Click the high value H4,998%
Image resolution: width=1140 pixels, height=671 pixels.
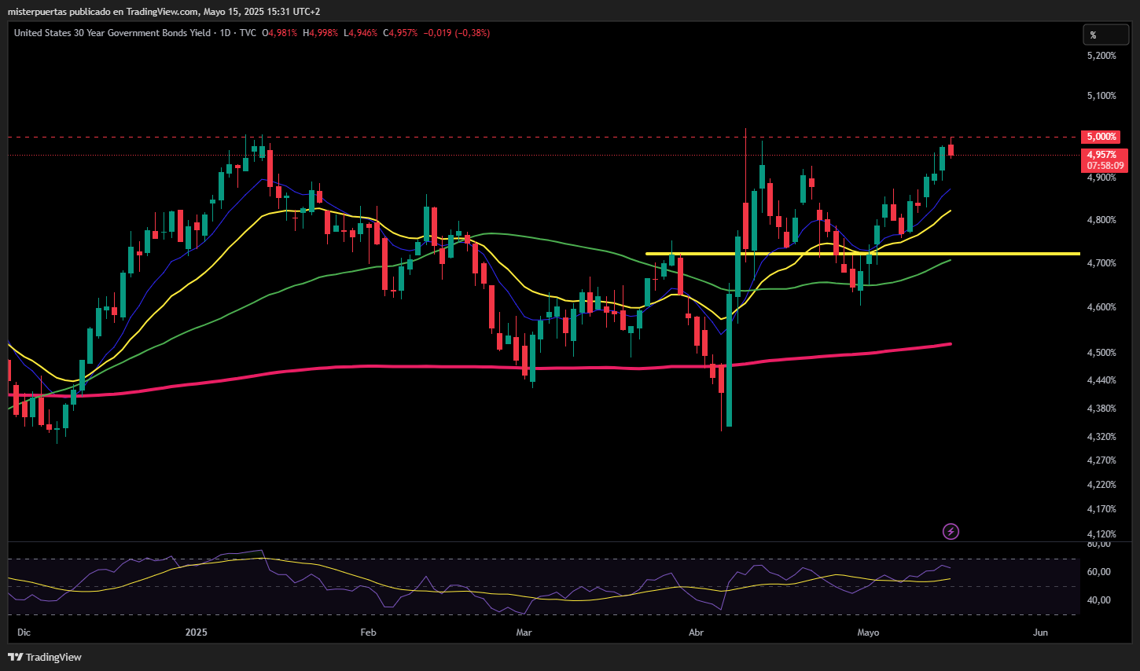tap(321, 33)
